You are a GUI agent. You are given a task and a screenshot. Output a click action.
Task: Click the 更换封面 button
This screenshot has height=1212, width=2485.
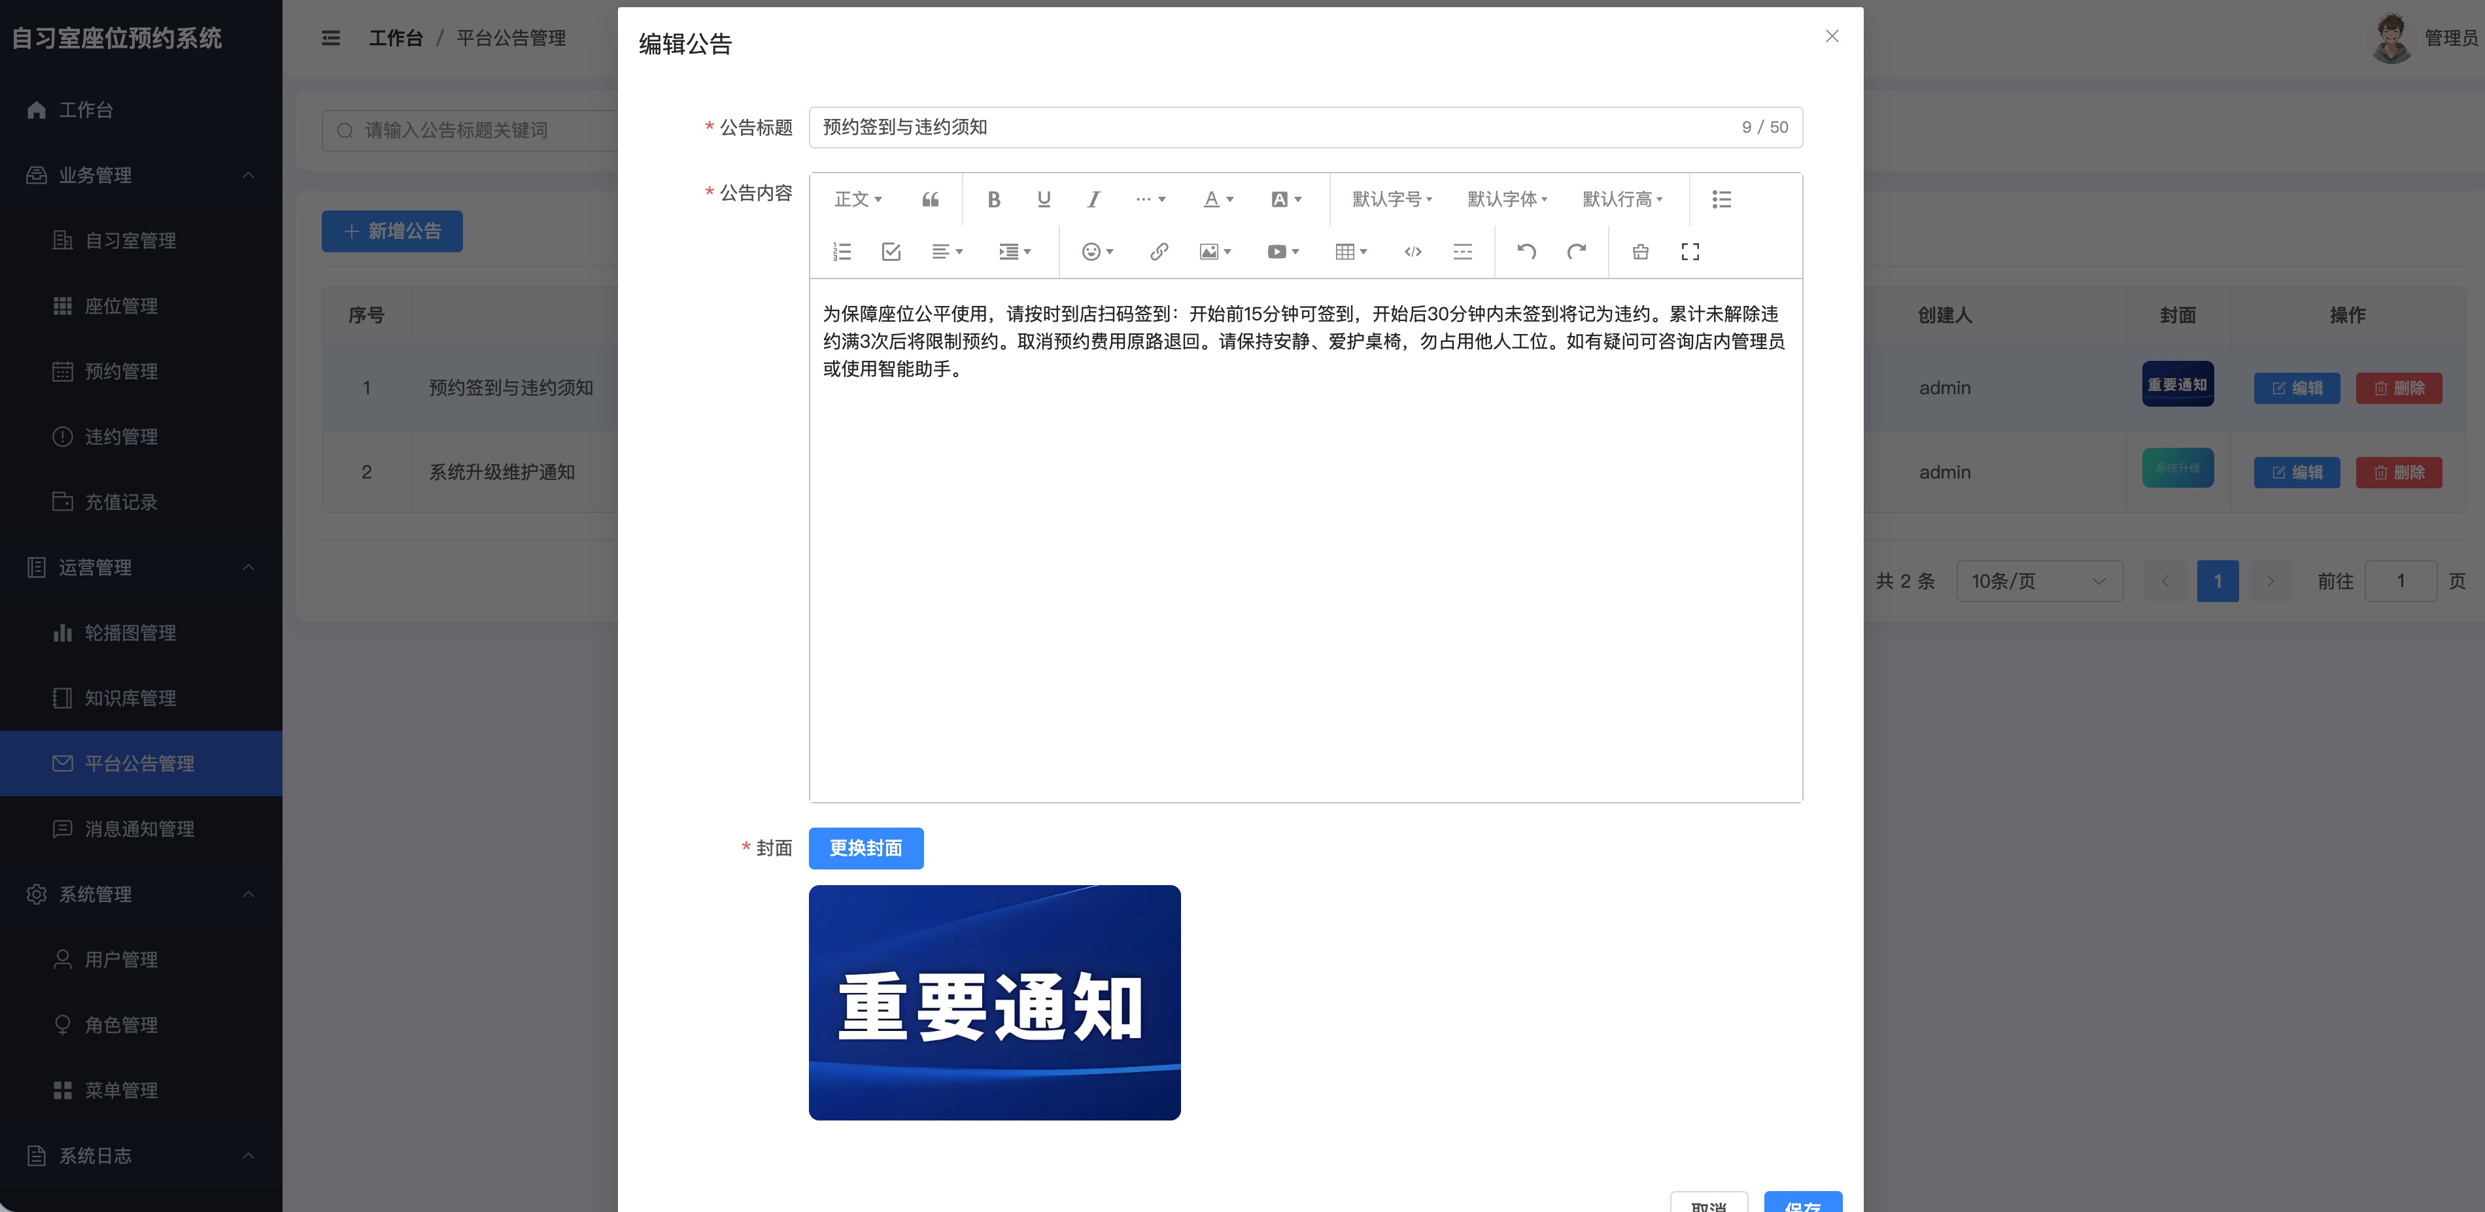(x=865, y=847)
